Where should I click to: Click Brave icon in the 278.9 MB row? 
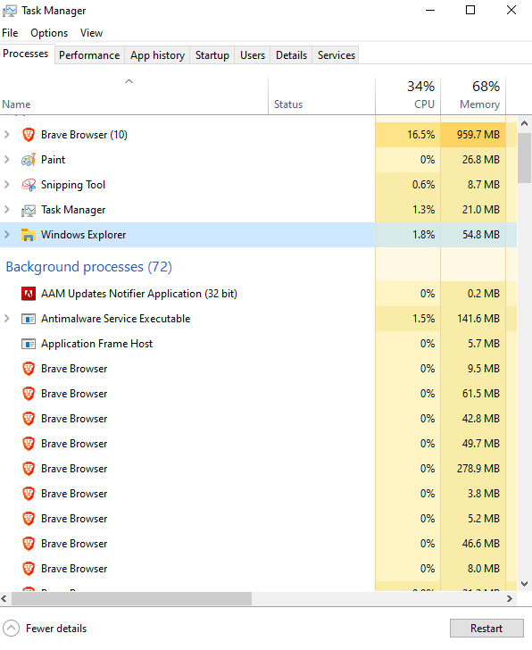(x=29, y=469)
